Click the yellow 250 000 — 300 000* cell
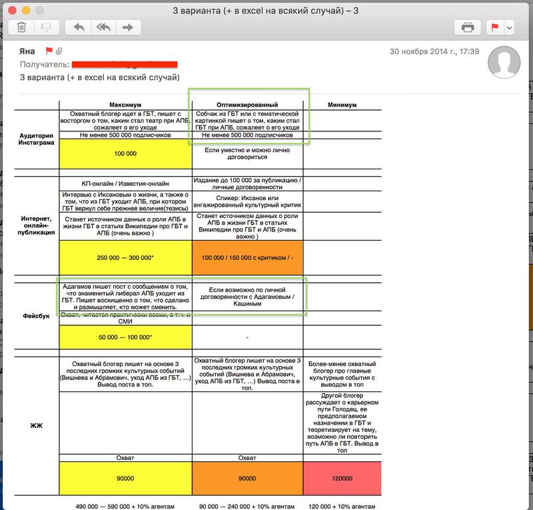 125,257
